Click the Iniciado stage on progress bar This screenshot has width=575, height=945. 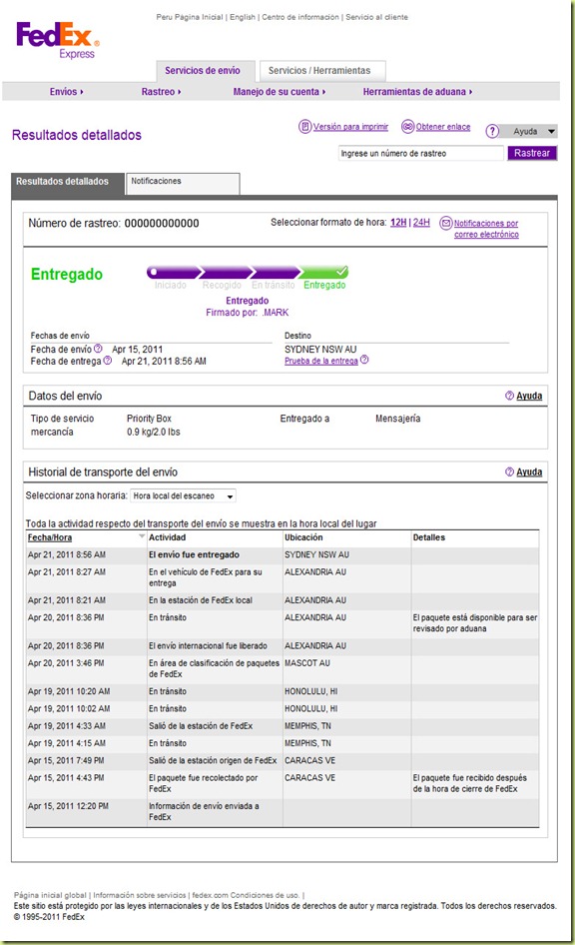171,285
